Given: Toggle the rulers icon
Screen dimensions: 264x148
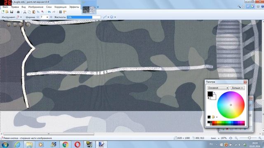Looking at the screenshot, I should pos(65,12).
